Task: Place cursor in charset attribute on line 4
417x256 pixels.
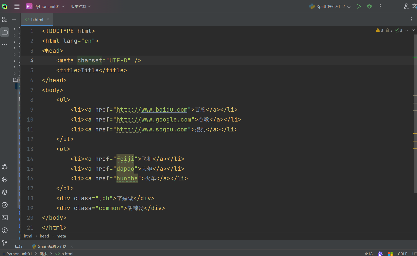Action: point(90,60)
